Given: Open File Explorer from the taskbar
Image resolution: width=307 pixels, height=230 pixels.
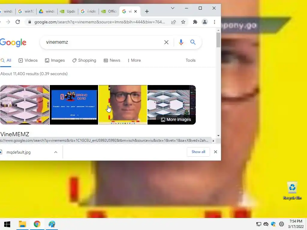Looking at the screenshot, I should pos(22,224).
